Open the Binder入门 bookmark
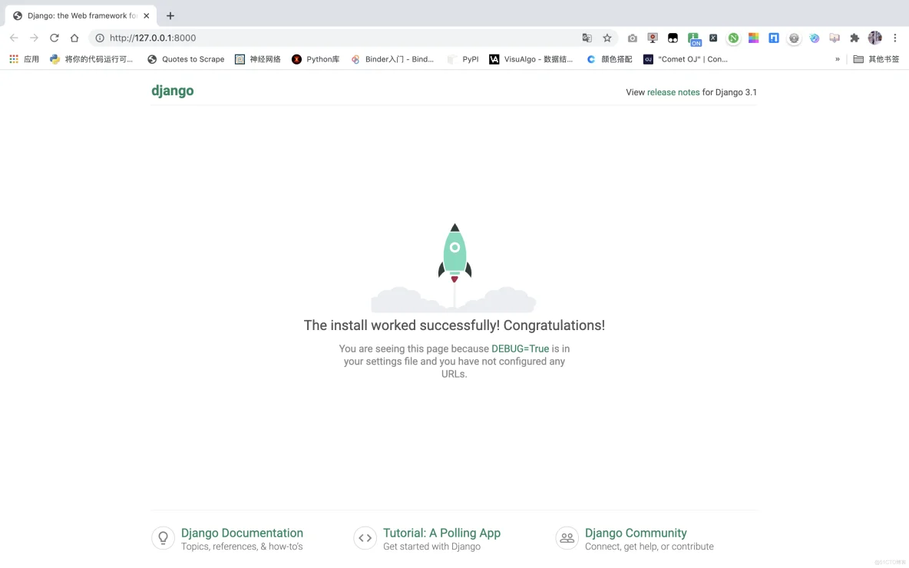The width and height of the screenshot is (909, 568). pyautogui.click(x=392, y=59)
